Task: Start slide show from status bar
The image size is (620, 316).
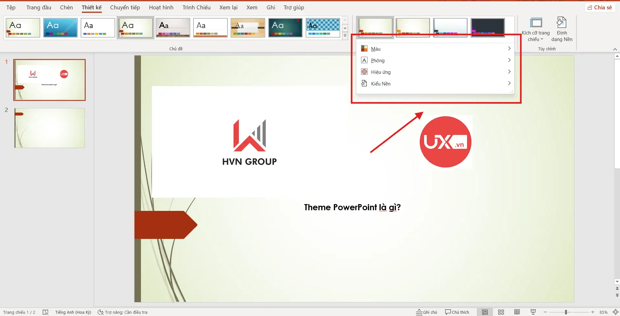Action: [x=533, y=312]
